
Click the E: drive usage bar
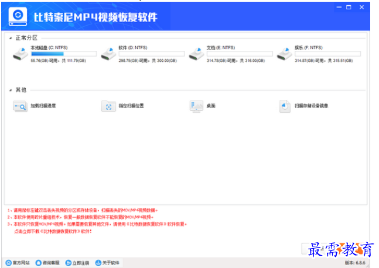coord(240,54)
